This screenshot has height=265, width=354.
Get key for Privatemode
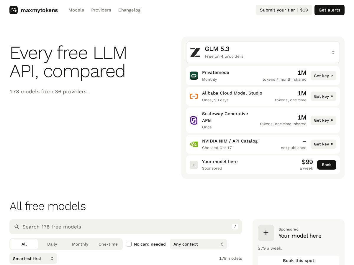tap(323, 76)
